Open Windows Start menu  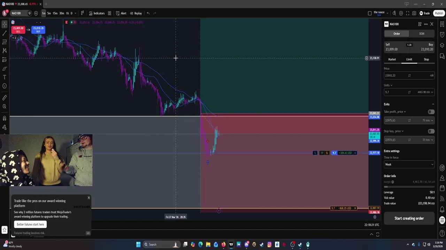(138, 244)
